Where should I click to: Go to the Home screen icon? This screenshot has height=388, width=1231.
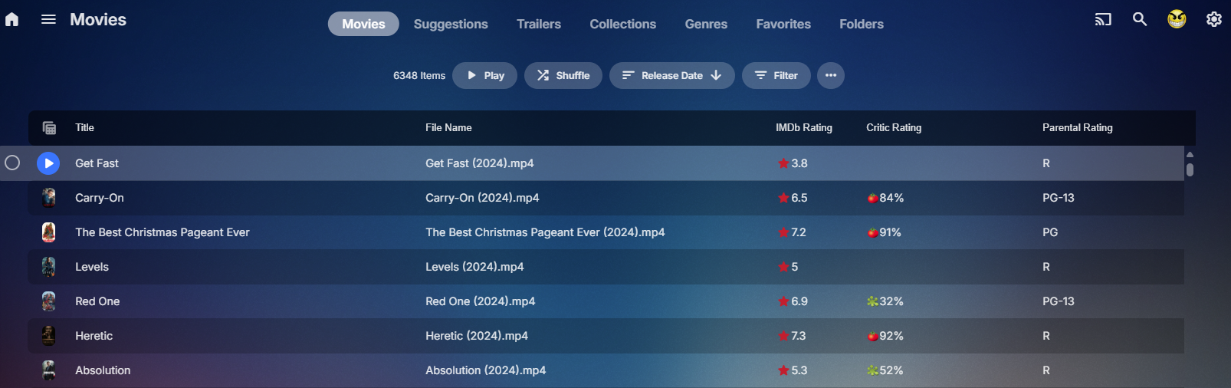tap(12, 20)
